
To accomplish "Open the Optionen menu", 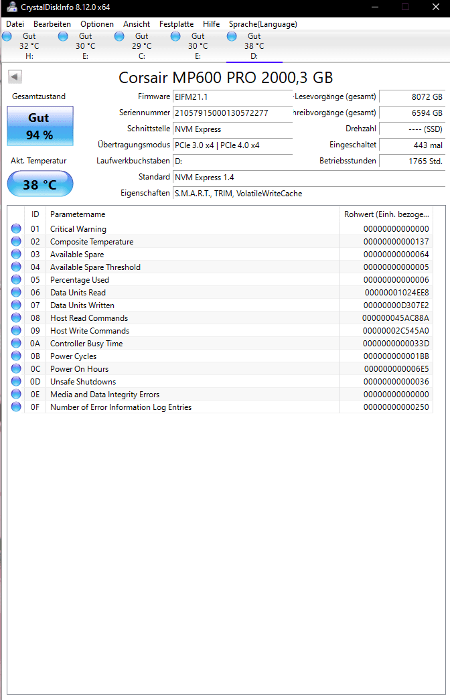I will tap(97, 24).
